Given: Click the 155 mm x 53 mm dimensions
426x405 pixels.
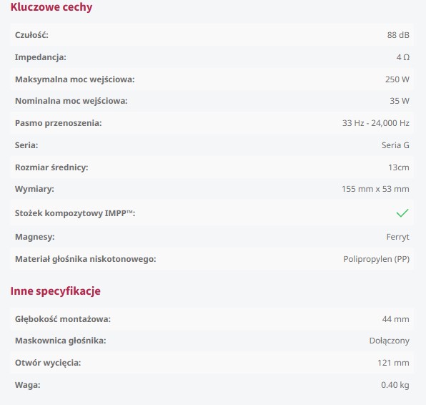Looking at the screenshot, I should [375, 189].
